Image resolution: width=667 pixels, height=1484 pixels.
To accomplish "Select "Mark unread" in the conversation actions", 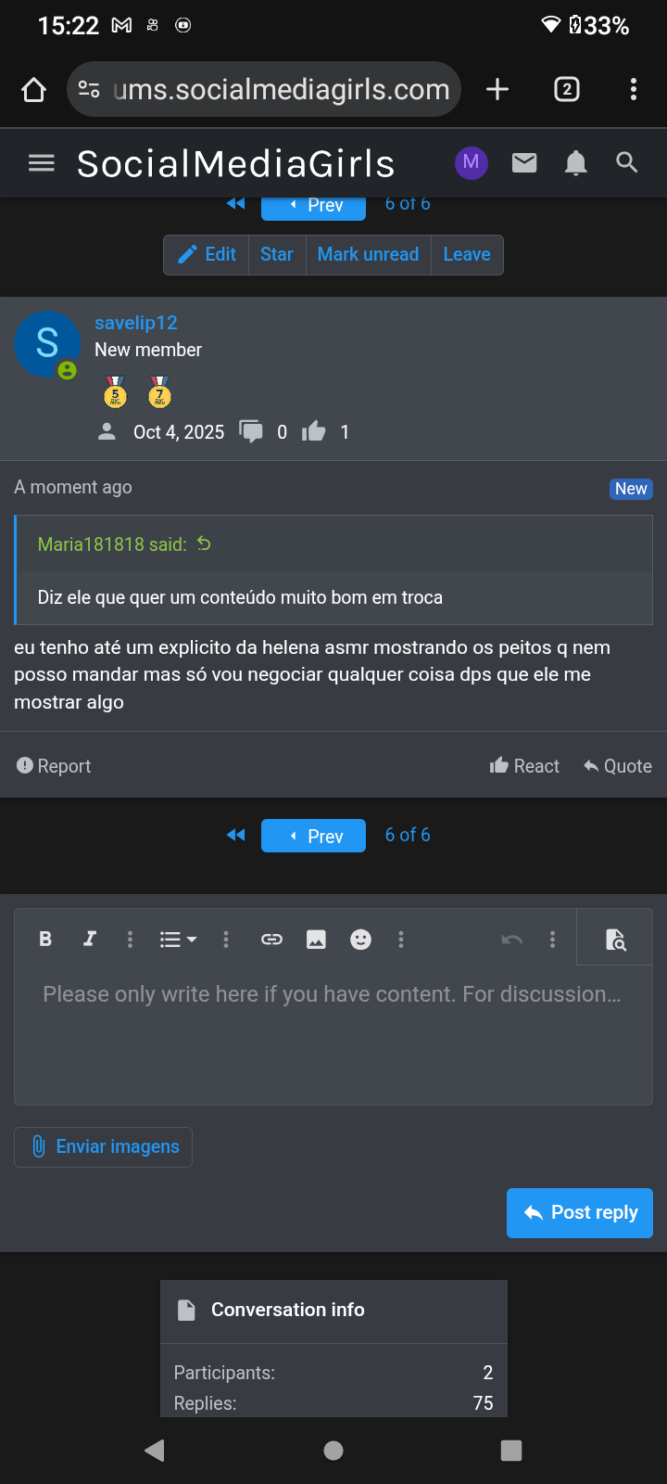I will point(368,254).
